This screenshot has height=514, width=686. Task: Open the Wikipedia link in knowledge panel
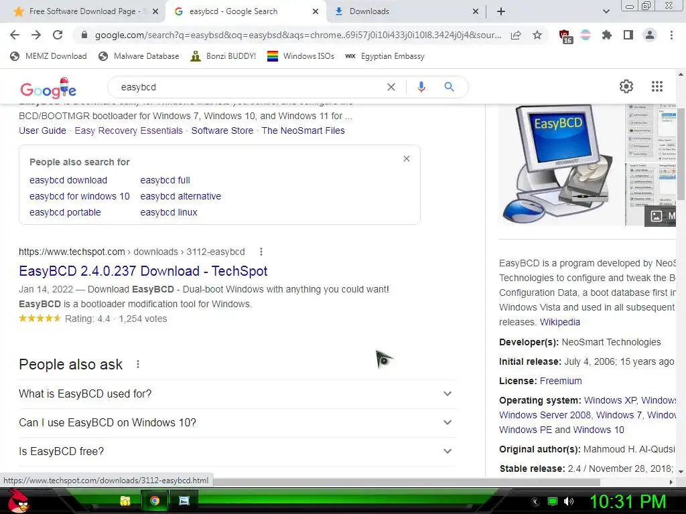[x=559, y=322]
